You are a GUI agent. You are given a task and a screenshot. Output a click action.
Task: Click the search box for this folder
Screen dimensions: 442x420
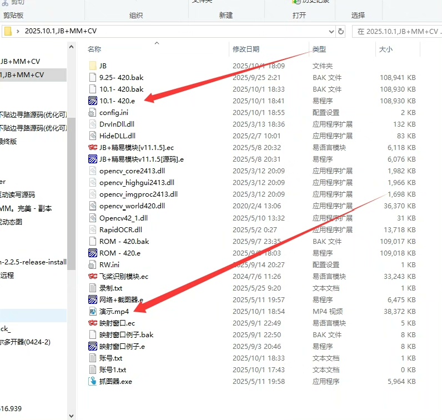(397, 31)
